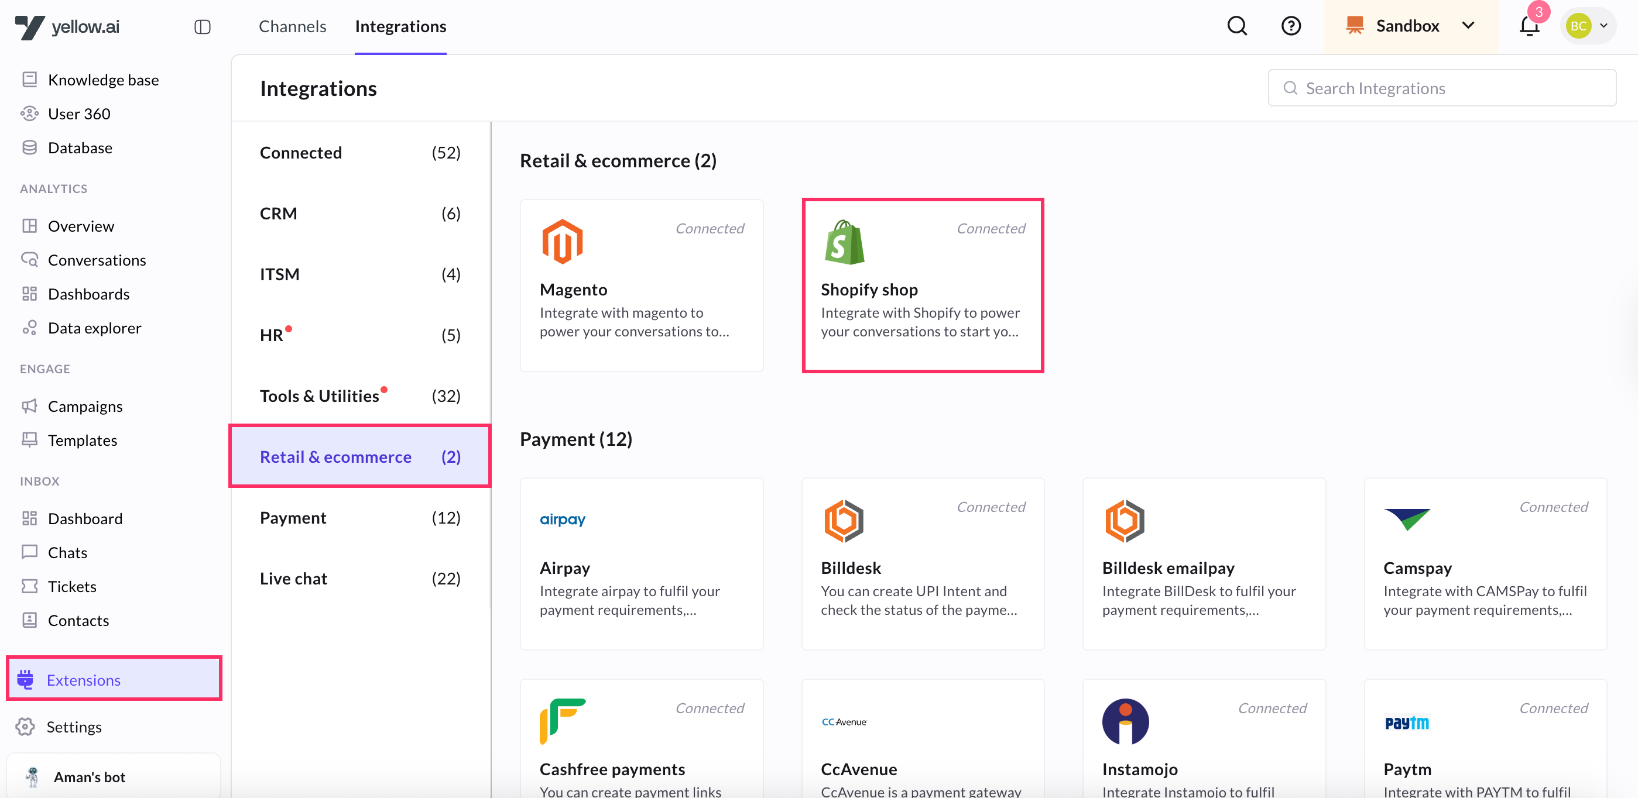Open Campaigns from Engage section
The image size is (1638, 798).
pos(85,406)
